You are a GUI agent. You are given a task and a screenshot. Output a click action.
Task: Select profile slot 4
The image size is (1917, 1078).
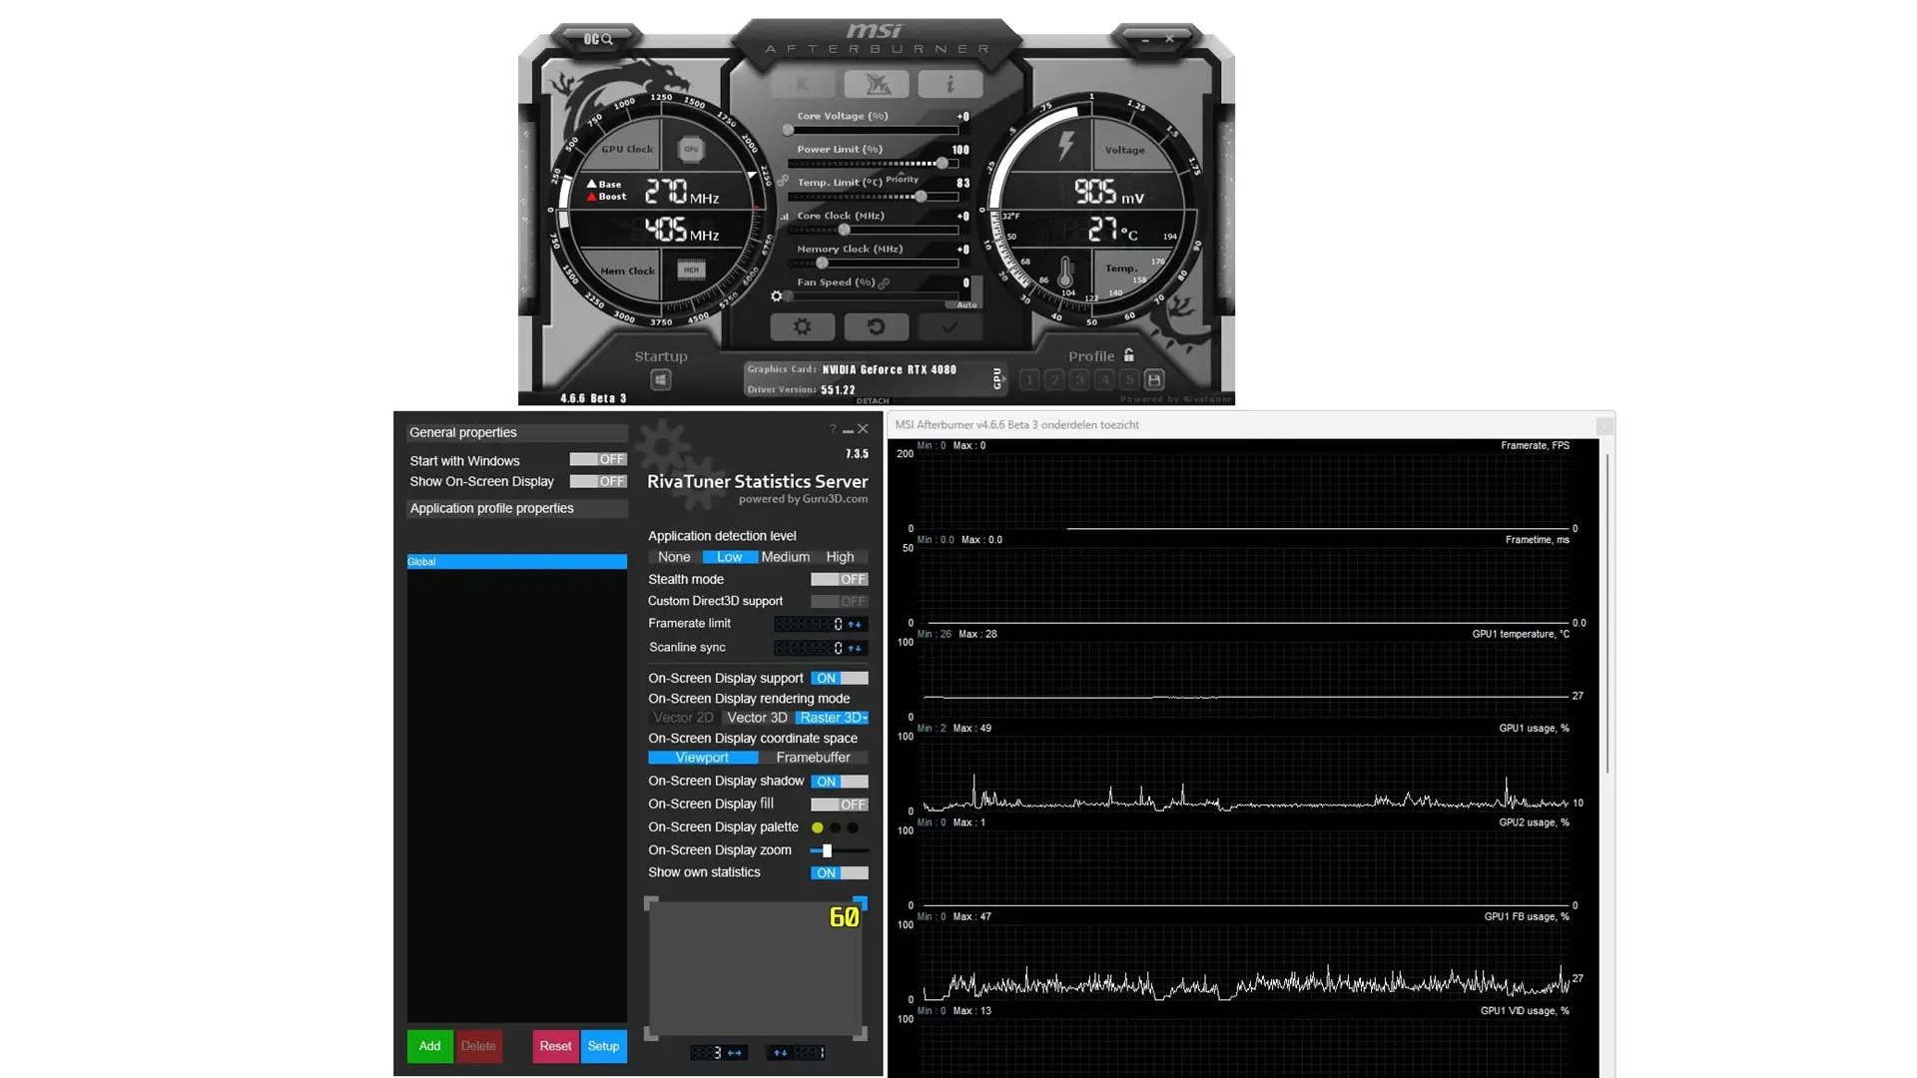pos(1104,379)
